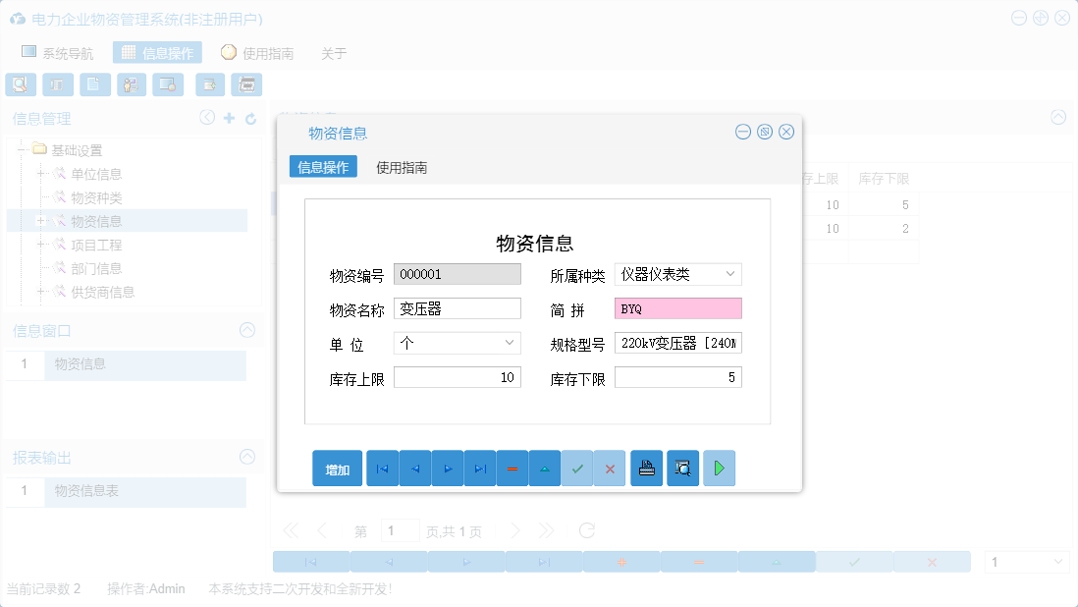Select the operator/user management toolbar icon

pyautogui.click(x=131, y=84)
